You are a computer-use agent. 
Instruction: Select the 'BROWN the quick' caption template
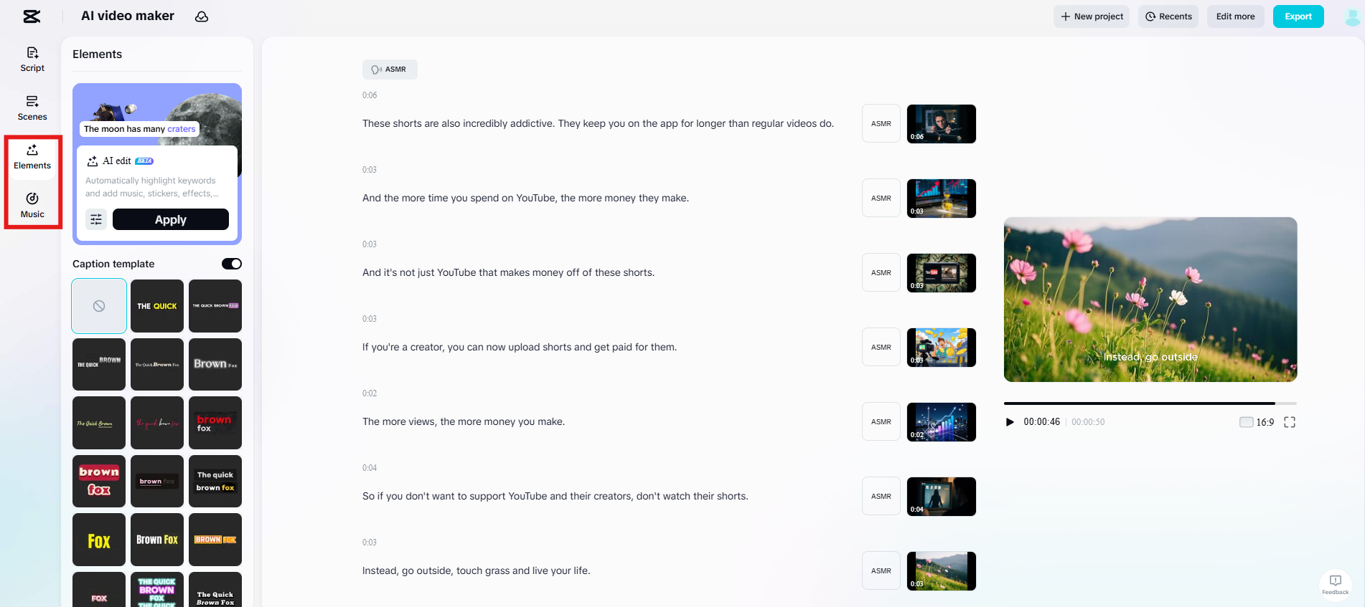(99, 364)
